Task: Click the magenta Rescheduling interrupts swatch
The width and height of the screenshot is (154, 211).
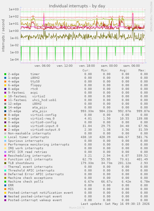Action: click(x=5, y=156)
